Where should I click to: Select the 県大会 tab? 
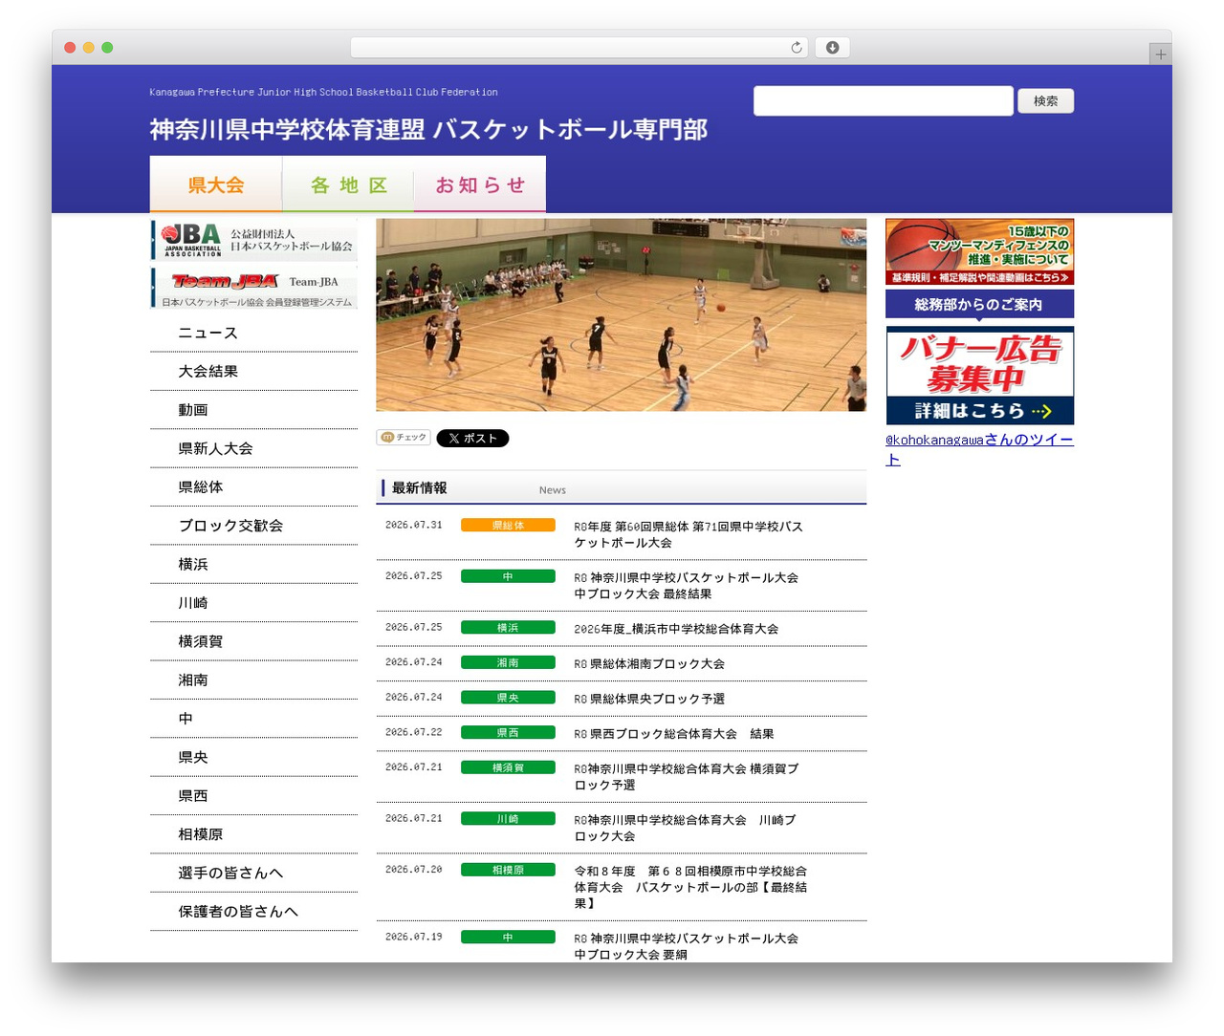coord(216,184)
